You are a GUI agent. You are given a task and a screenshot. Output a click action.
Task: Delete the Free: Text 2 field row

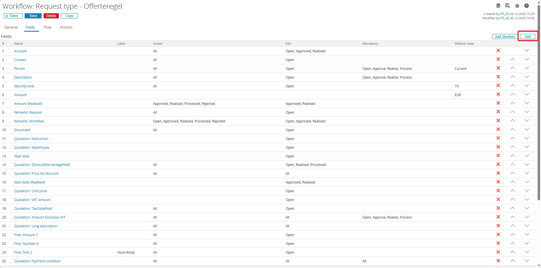tap(498, 252)
